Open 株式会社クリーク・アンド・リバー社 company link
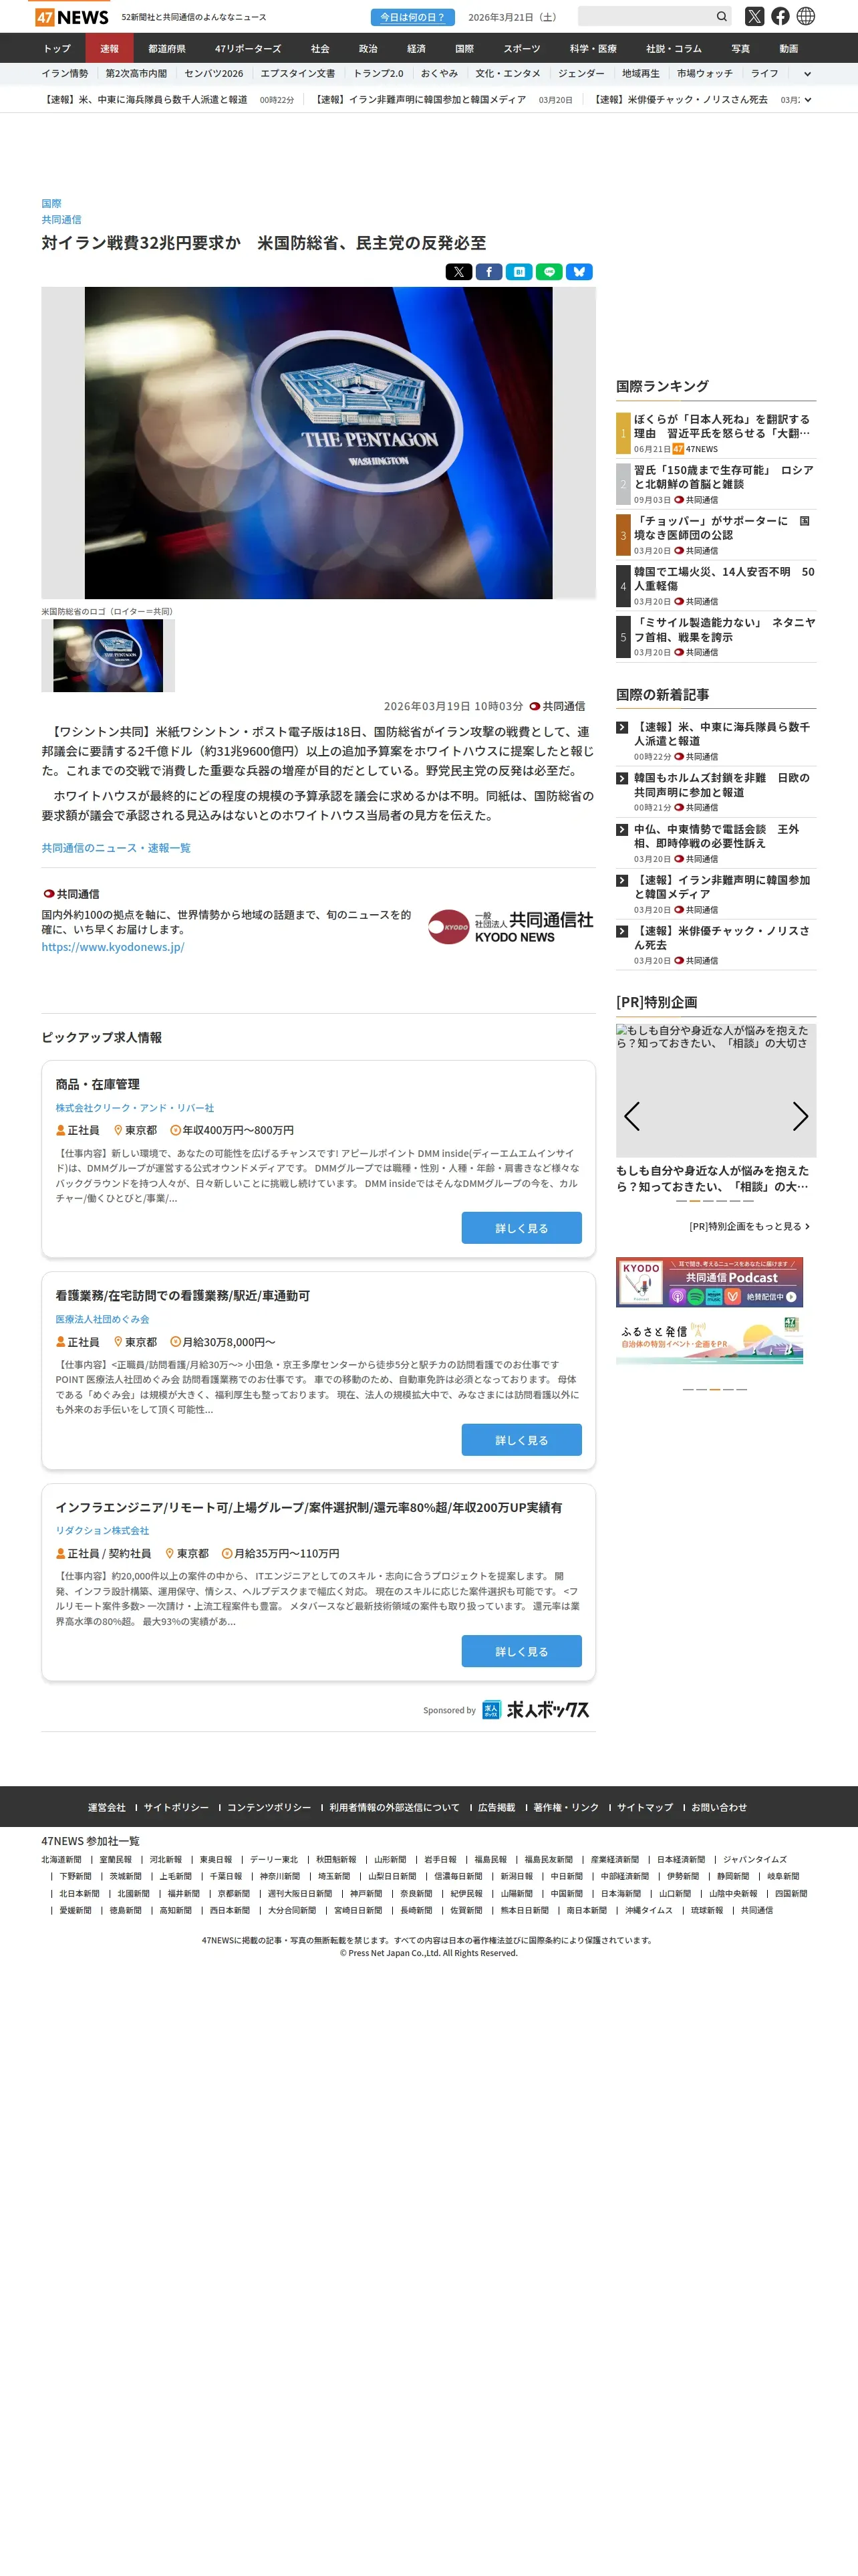Image resolution: width=858 pixels, height=2576 pixels. [135, 1108]
